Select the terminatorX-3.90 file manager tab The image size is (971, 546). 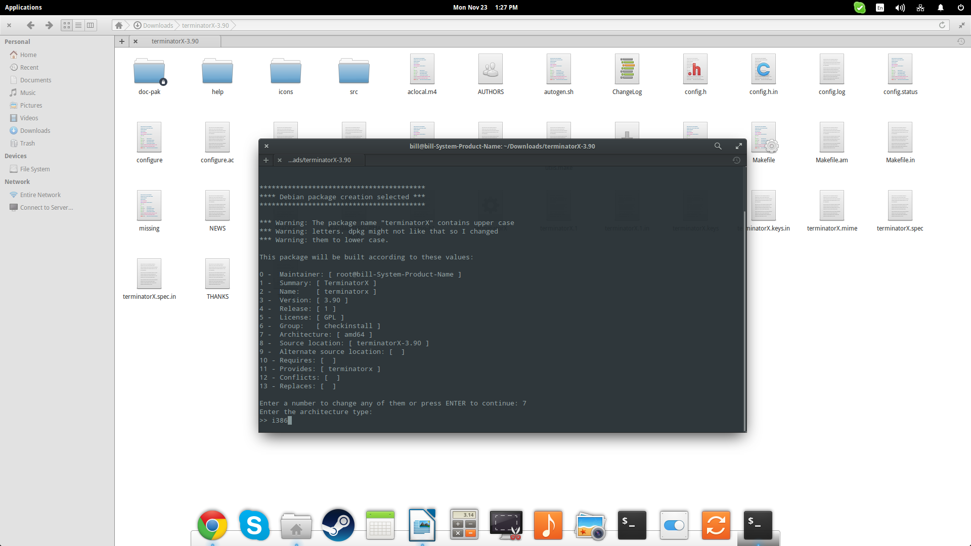click(175, 41)
